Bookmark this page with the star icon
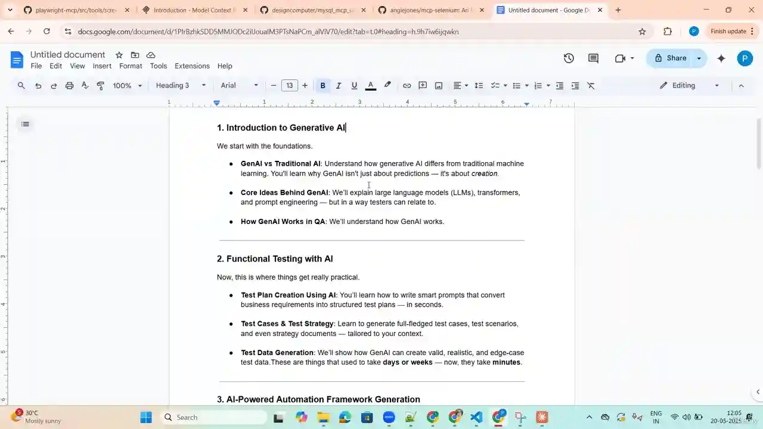Screen dimensions: 763x429 click(x=642, y=32)
